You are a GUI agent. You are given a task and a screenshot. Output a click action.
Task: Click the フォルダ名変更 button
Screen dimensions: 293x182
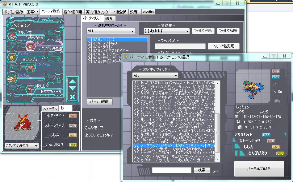(223, 46)
